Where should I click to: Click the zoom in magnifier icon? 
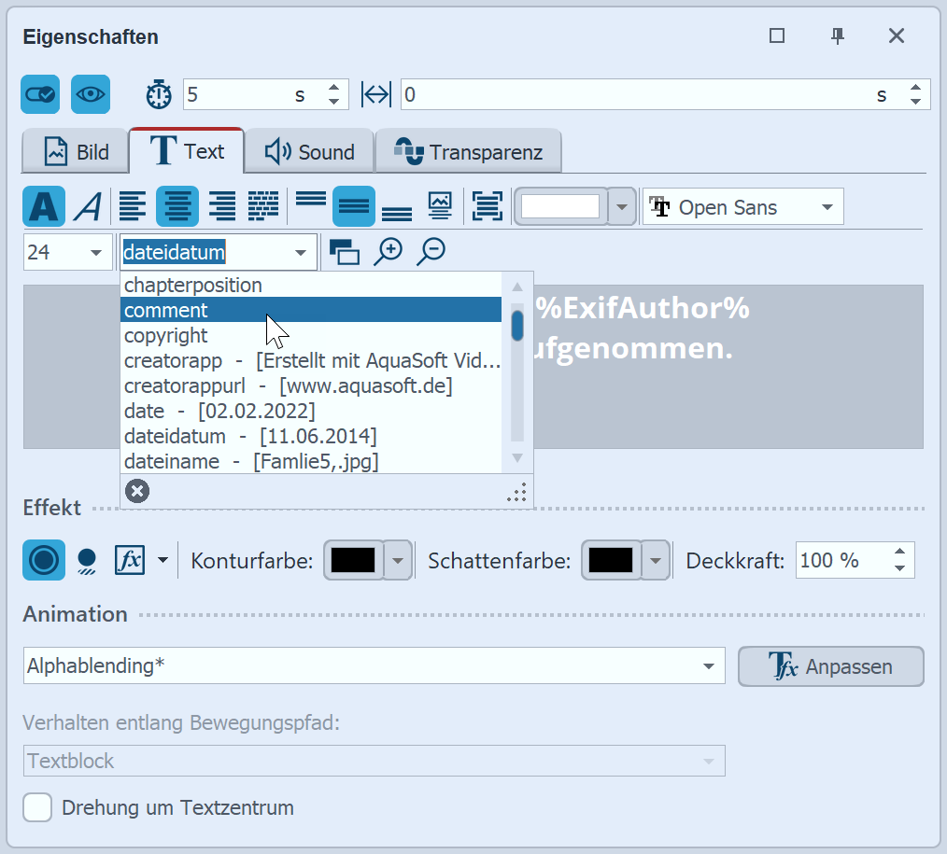[388, 252]
